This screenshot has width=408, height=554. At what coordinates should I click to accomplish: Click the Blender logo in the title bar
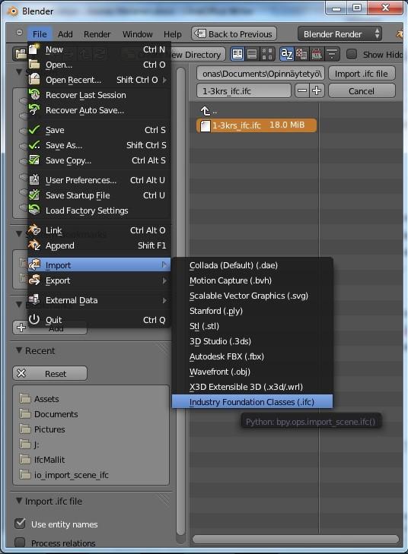[13, 11]
